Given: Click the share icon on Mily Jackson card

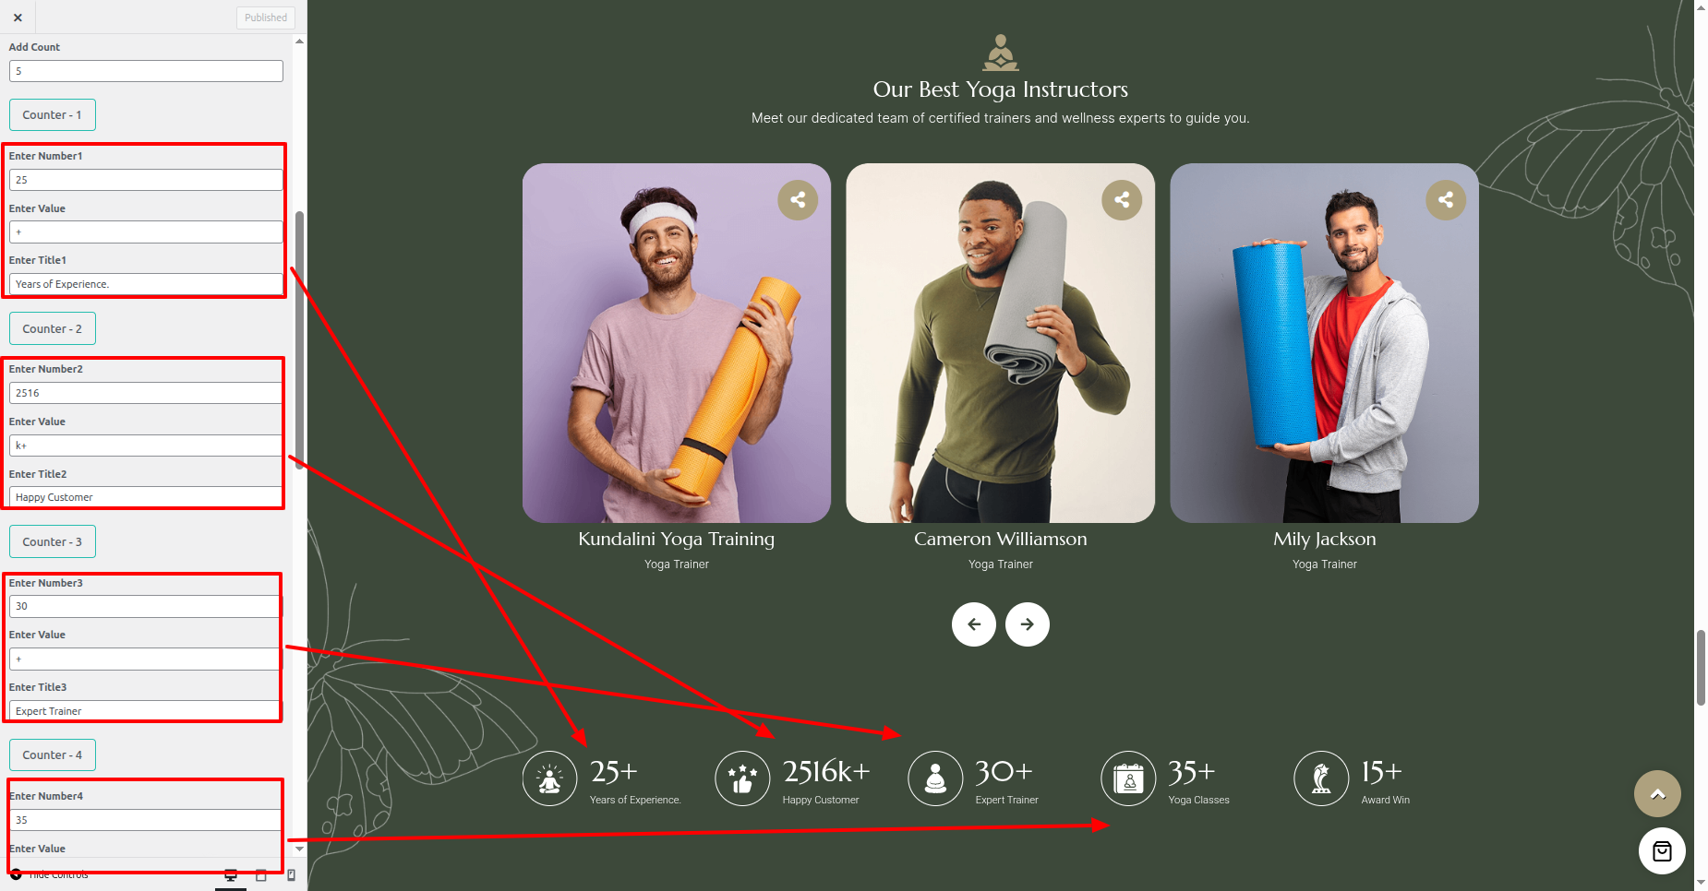Looking at the screenshot, I should (x=1446, y=199).
